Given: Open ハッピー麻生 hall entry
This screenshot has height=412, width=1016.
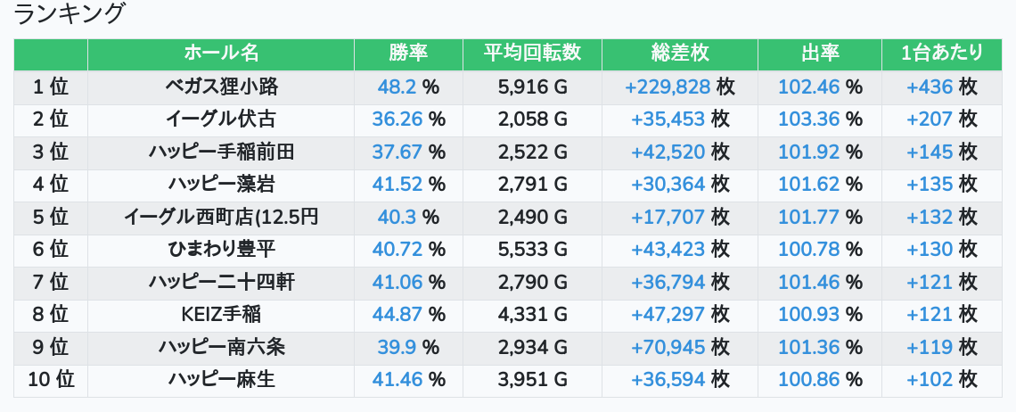Looking at the screenshot, I should [x=221, y=380].
